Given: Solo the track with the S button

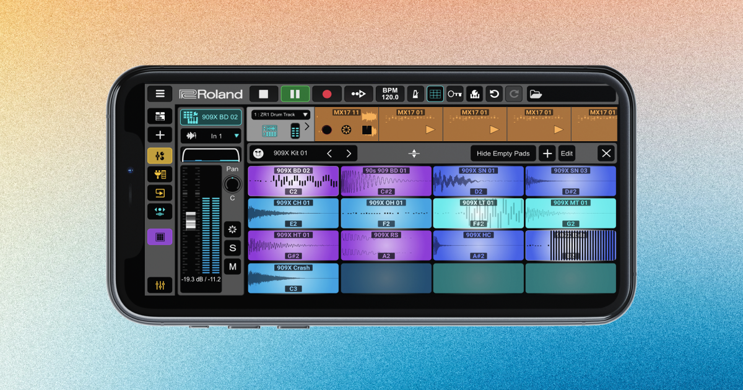Looking at the screenshot, I should tap(232, 248).
